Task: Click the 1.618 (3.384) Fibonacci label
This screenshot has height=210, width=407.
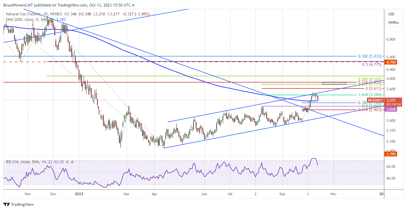Action: pos(370,95)
